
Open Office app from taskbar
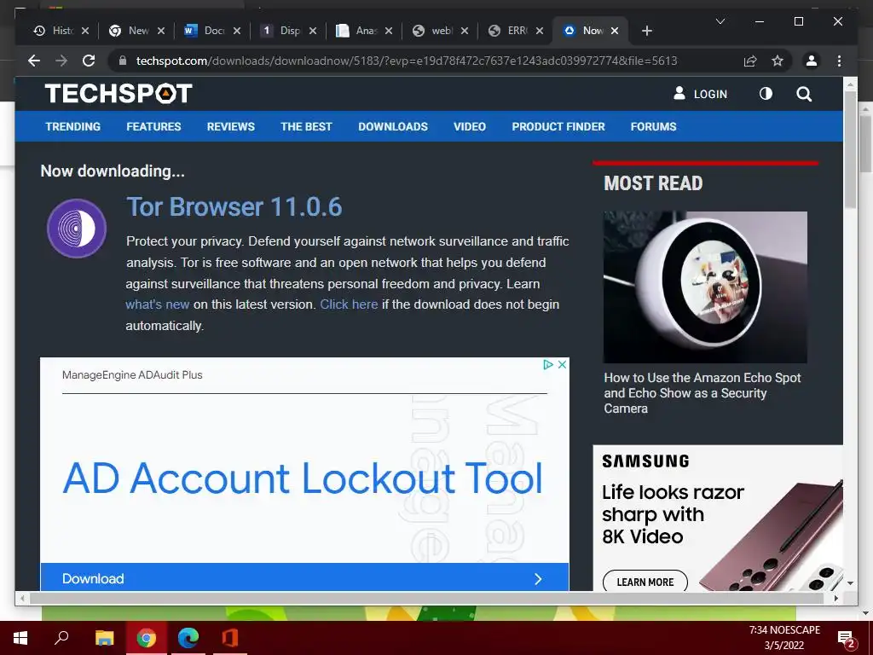[230, 638]
